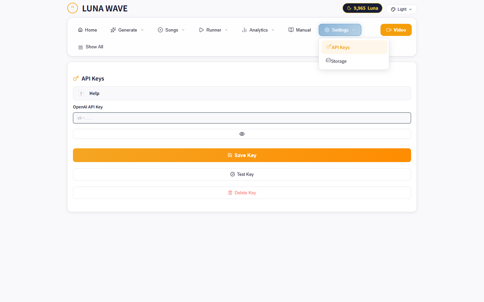The image size is (484, 302).
Task: Click the Luna Wave smiley logo icon
Action: (73, 8)
